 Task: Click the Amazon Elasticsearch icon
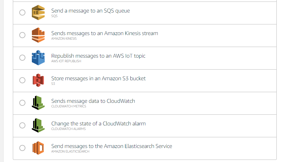tap(38, 148)
